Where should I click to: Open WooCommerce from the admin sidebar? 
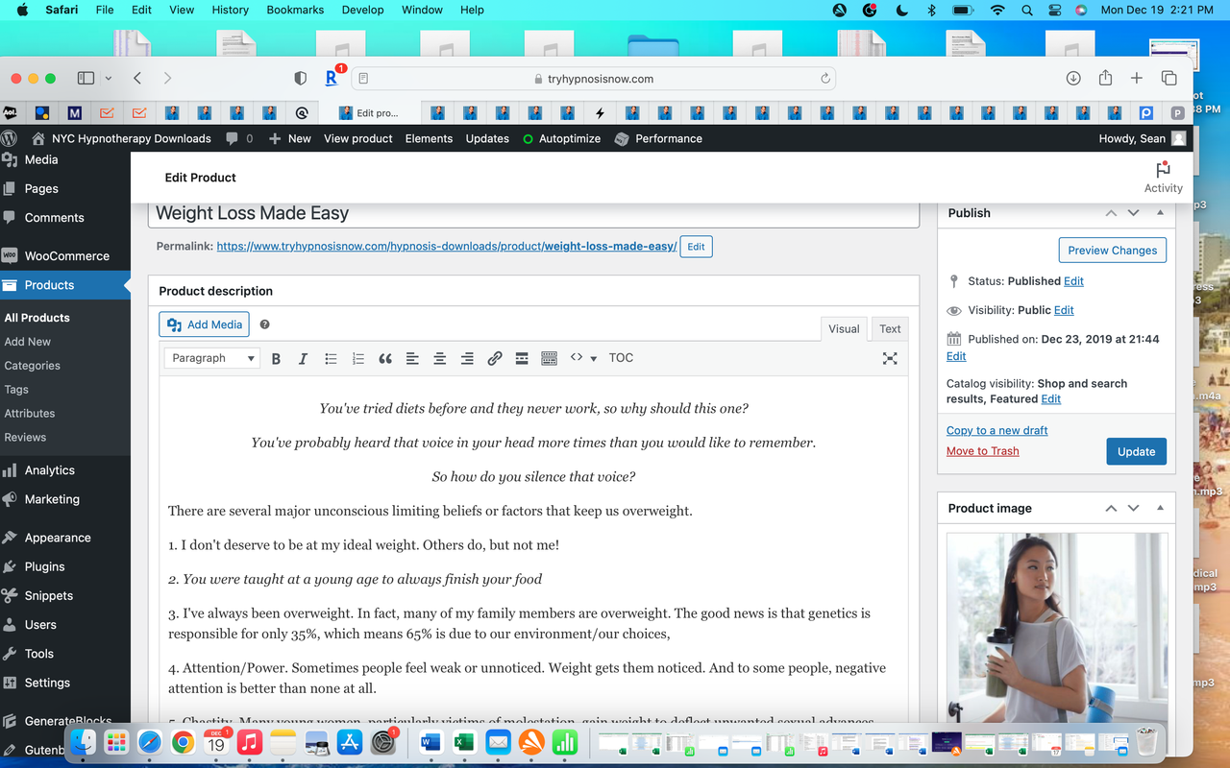coord(65,255)
